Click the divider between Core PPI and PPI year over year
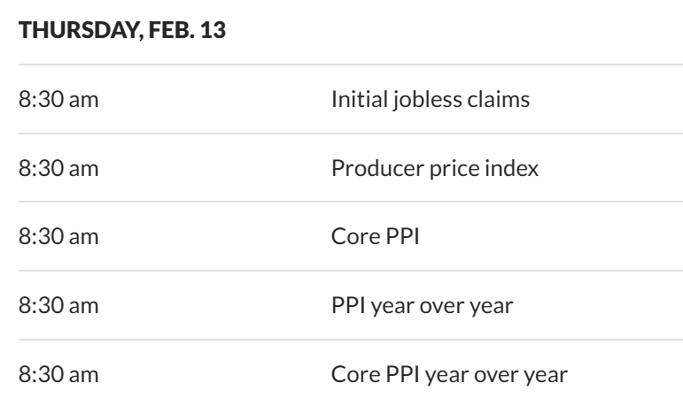 click(x=341, y=272)
